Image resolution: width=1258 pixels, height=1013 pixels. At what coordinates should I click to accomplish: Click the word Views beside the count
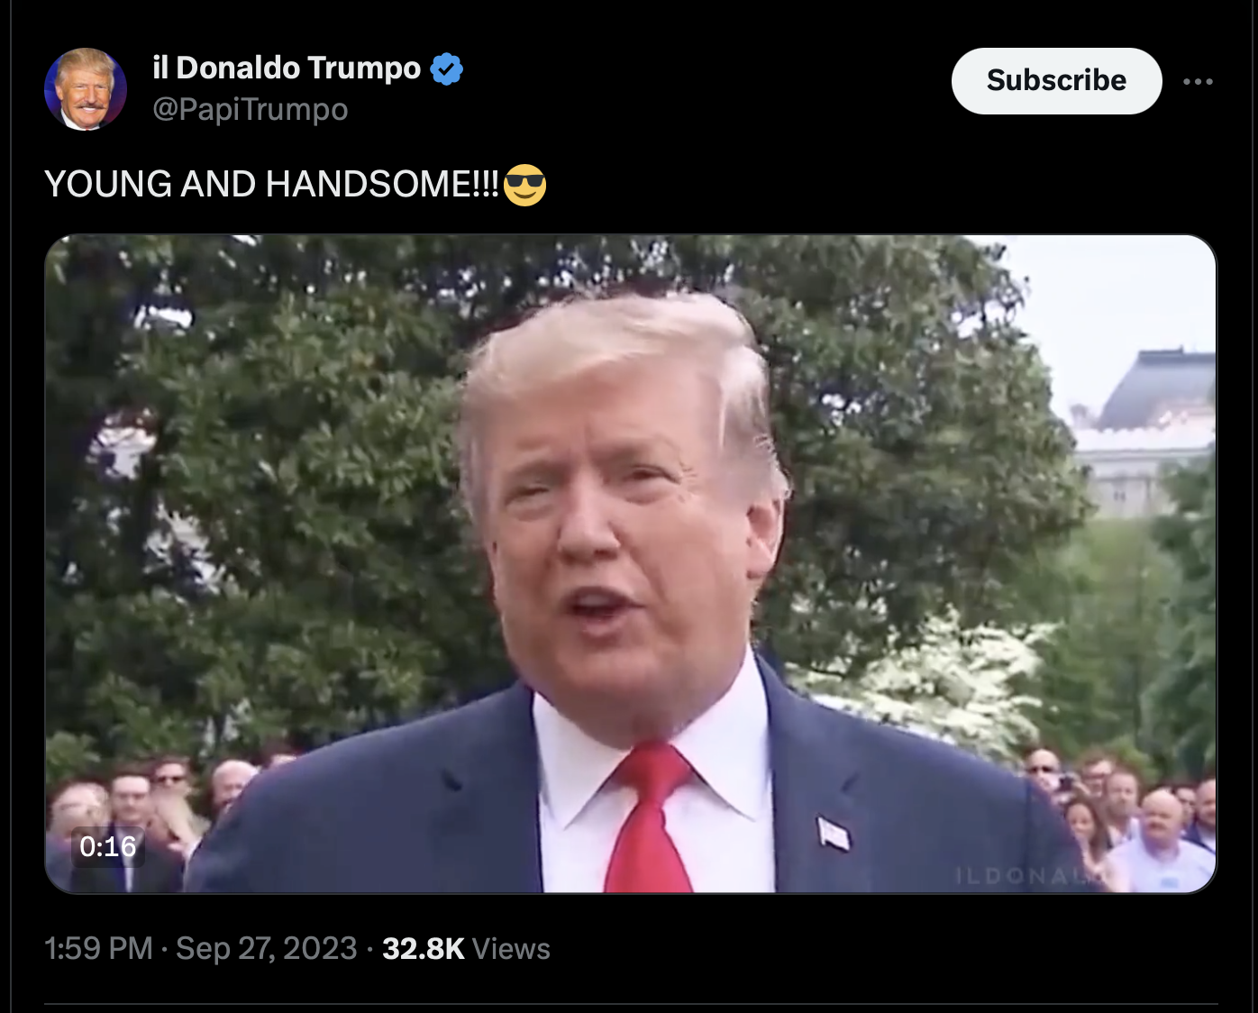(x=511, y=948)
